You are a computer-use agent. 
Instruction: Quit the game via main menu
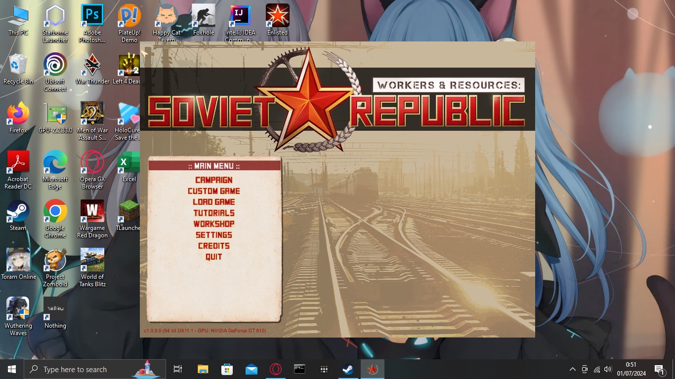coord(213,257)
